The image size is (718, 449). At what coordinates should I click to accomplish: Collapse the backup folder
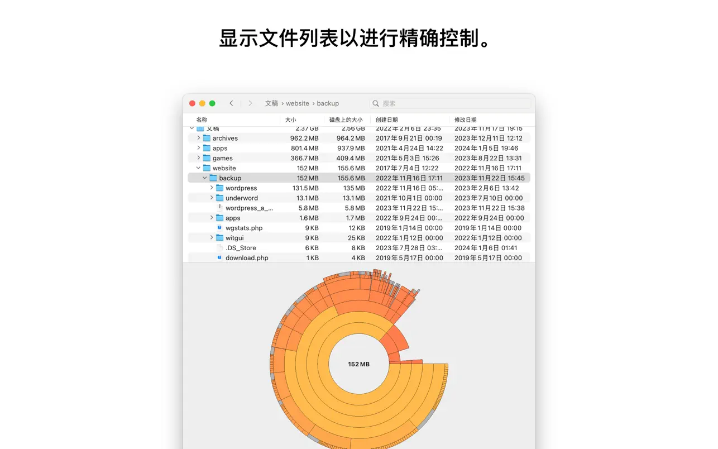(205, 178)
